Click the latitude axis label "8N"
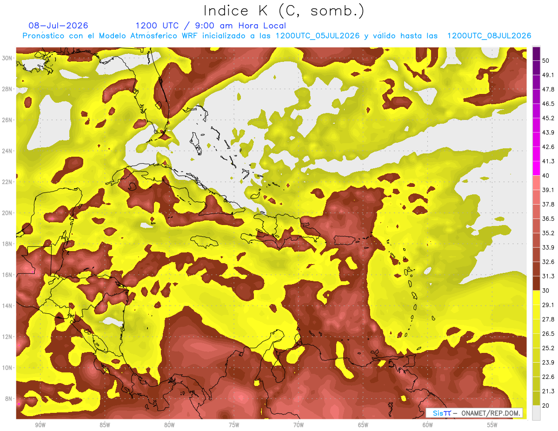The width and height of the screenshot is (558, 431). [x=9, y=398]
